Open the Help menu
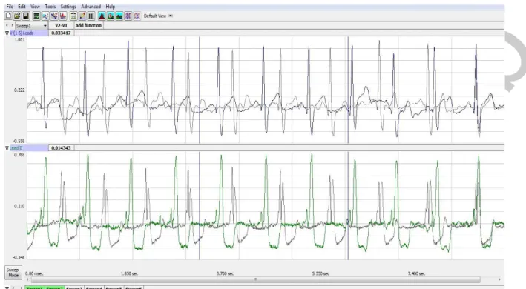Screen dimensions: 526x289 click(x=110, y=7)
